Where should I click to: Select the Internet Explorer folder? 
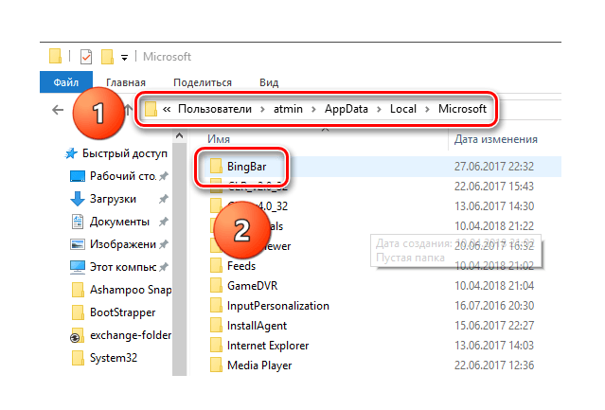pos(268,346)
